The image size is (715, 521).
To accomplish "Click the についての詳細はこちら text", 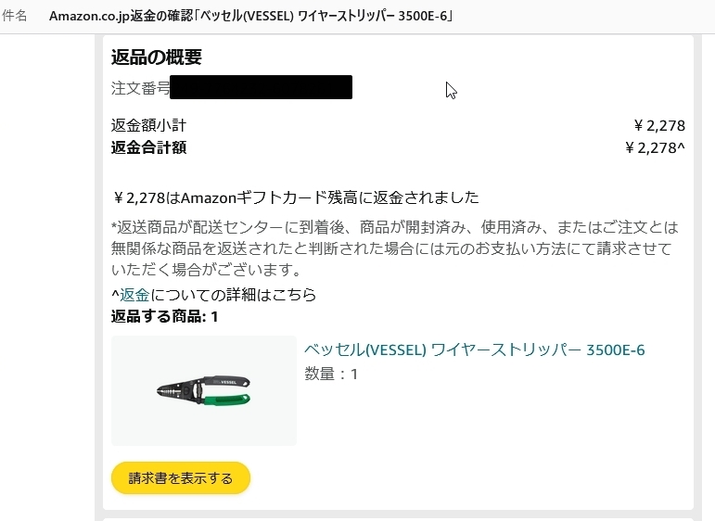I will point(233,295).
